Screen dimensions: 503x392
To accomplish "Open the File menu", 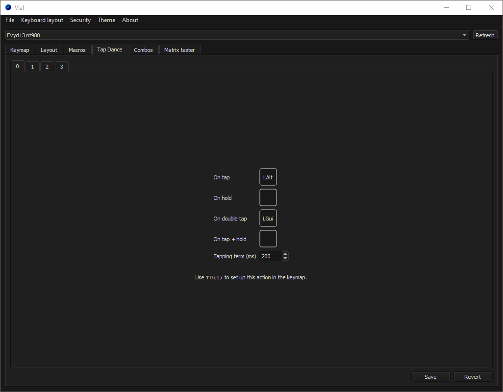I will click(x=10, y=20).
